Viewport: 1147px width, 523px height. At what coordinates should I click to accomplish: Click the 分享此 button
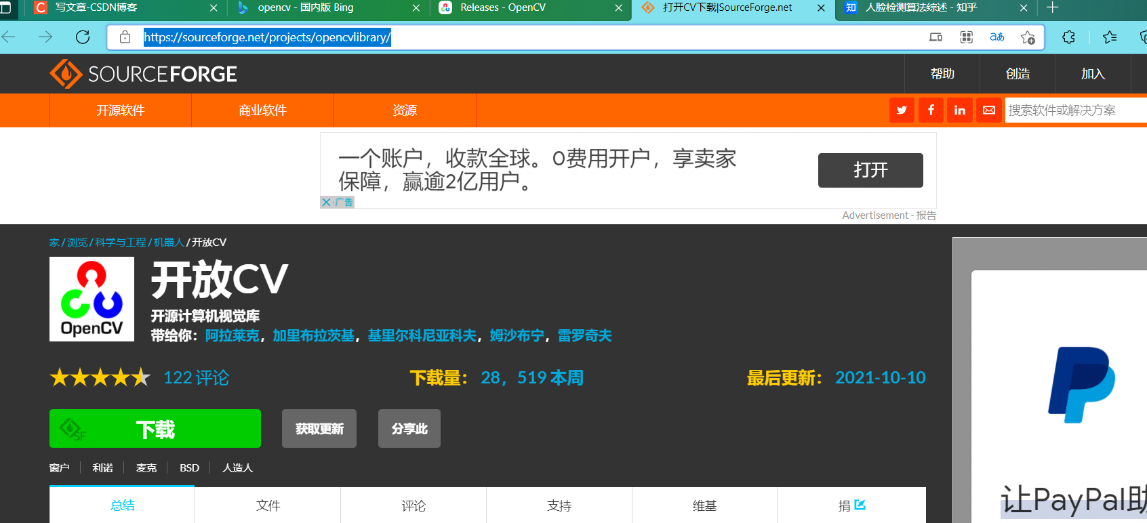pos(409,429)
